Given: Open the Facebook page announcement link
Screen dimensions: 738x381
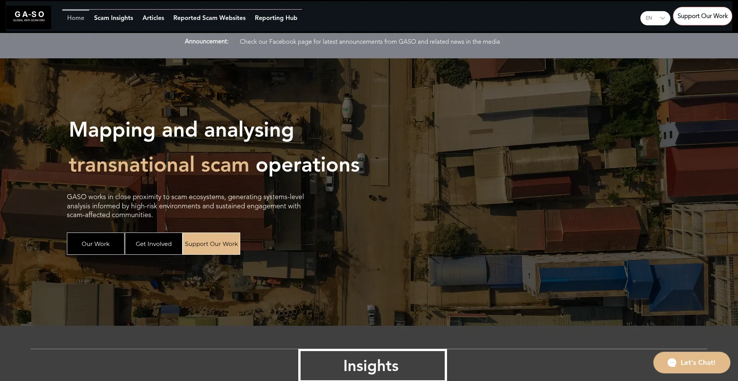Looking at the screenshot, I should [370, 41].
